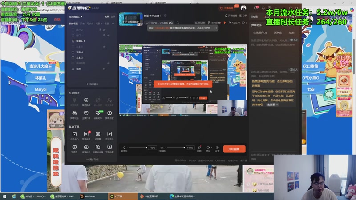Image resolution: width=356 pixels, height=200 pixels.
Task: Open the microphone device dropdown arrow
Action: (x=127, y=148)
